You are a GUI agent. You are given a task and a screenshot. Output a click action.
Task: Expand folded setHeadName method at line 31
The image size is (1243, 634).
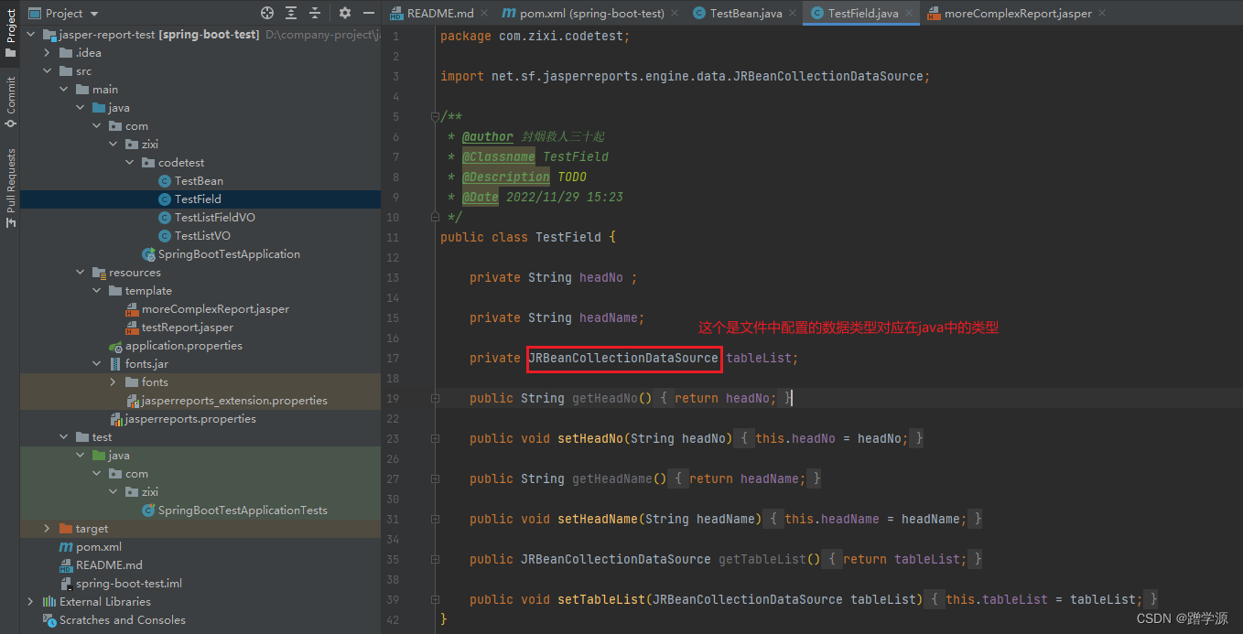(x=436, y=519)
